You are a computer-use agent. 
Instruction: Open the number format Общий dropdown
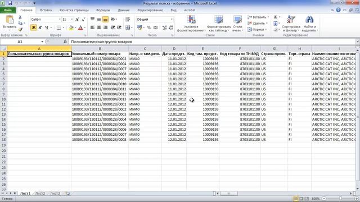pyautogui.click(x=172, y=20)
